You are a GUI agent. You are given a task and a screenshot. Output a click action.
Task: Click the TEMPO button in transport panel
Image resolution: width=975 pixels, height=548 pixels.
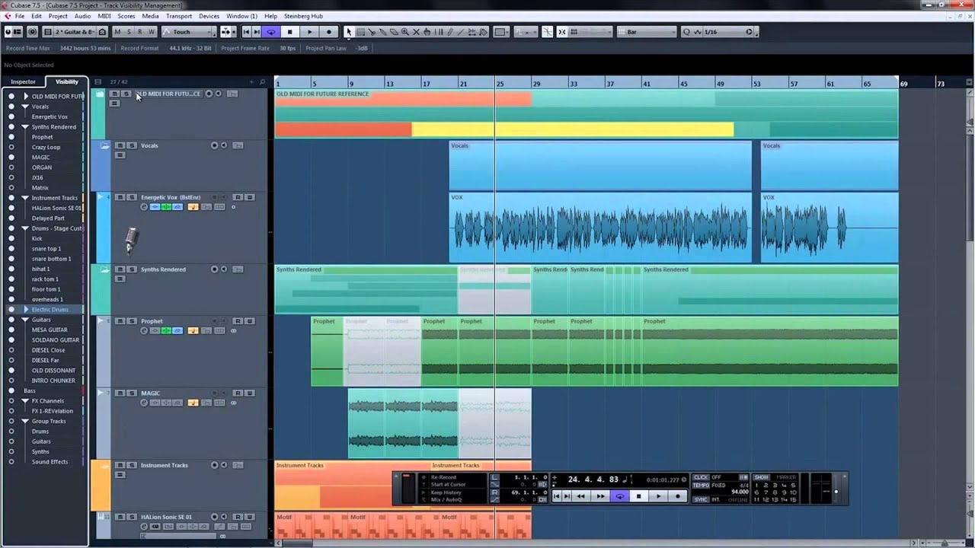point(700,485)
